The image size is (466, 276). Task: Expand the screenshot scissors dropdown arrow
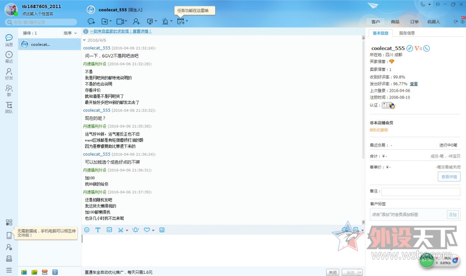tap(127, 231)
